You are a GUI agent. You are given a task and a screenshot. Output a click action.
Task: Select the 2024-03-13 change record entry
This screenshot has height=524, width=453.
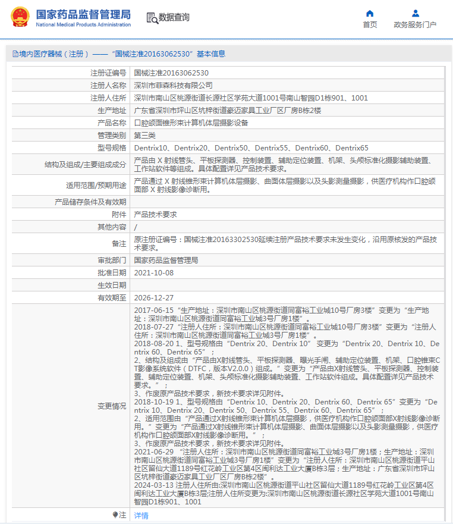[x=284, y=493]
